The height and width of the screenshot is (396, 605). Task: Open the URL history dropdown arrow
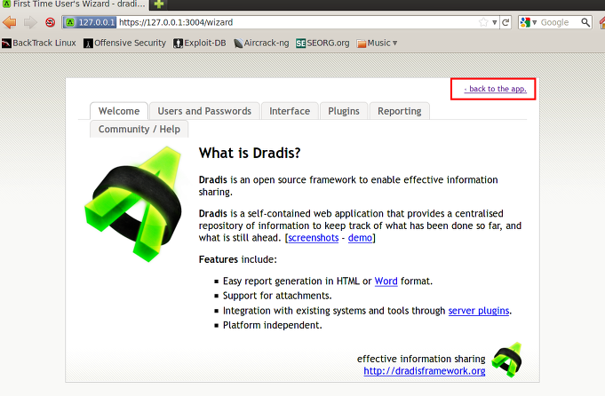click(x=494, y=22)
